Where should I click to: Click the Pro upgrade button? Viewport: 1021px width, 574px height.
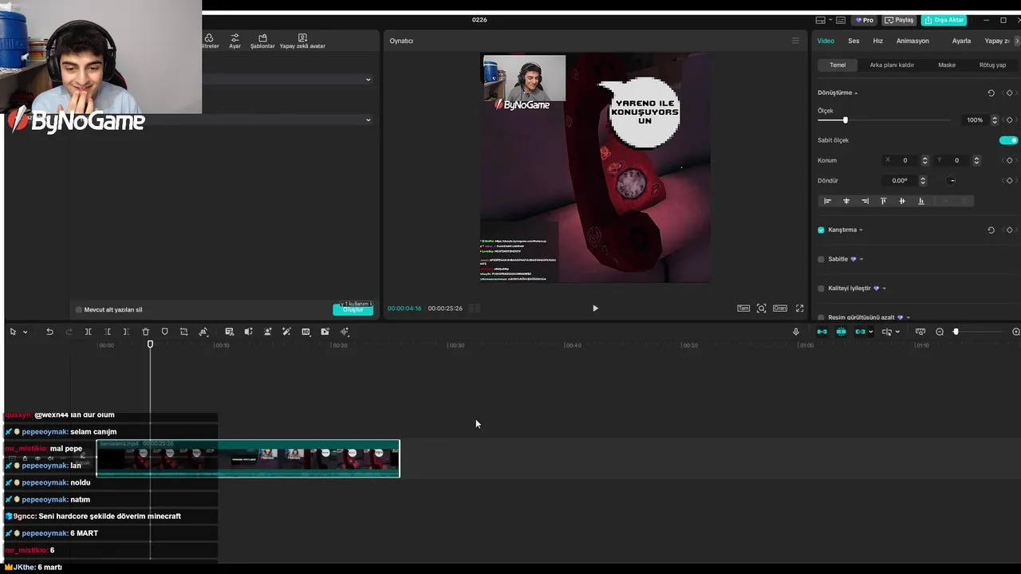[864, 20]
